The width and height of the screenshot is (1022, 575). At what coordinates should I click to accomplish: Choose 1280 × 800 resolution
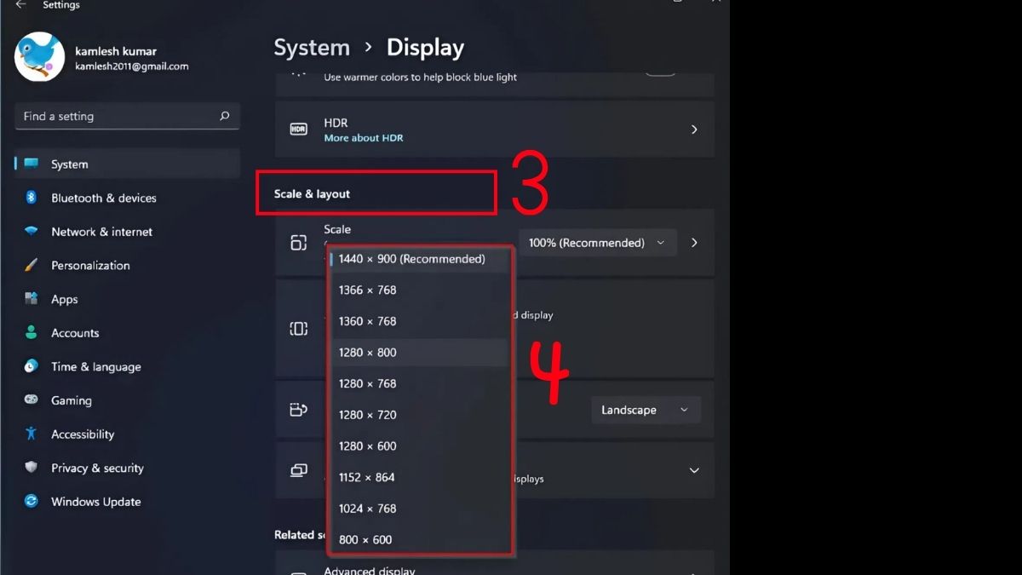click(420, 353)
